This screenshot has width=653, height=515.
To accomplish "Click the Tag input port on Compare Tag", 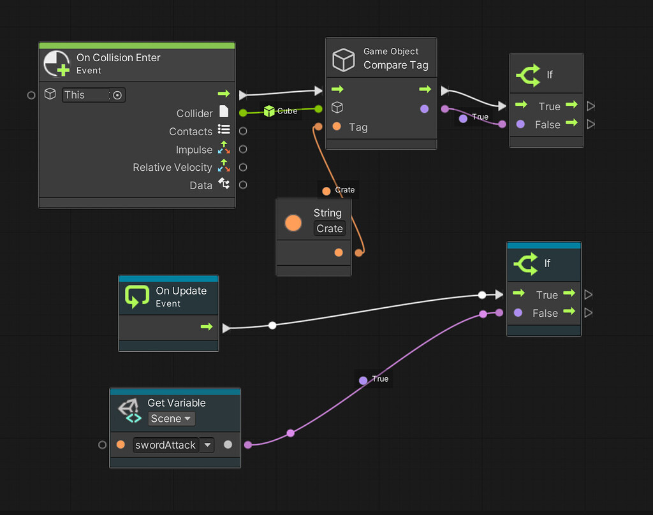I will point(337,127).
